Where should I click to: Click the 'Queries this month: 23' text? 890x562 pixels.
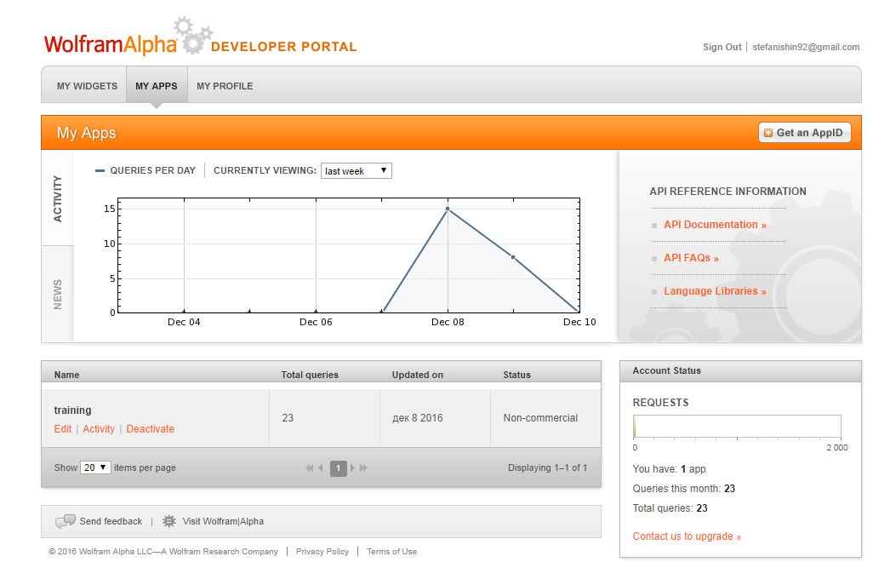point(684,489)
